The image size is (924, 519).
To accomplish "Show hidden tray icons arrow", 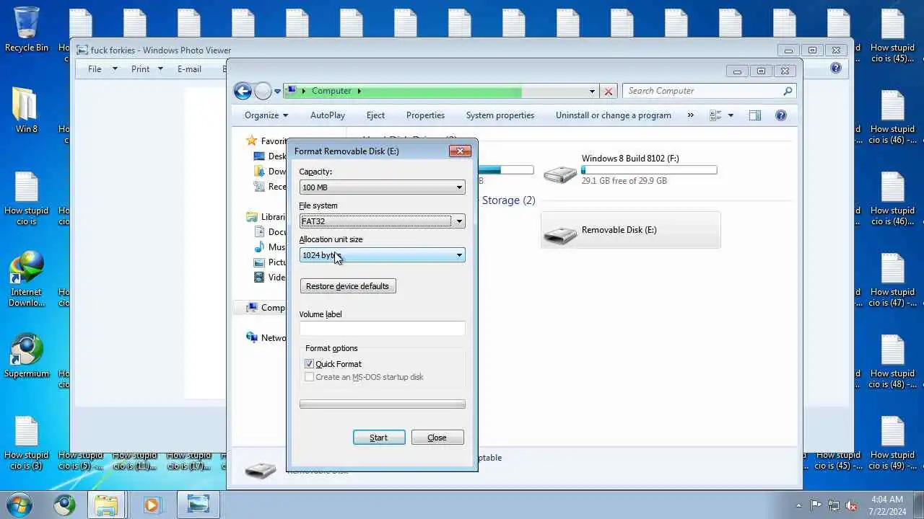I will click(798, 505).
